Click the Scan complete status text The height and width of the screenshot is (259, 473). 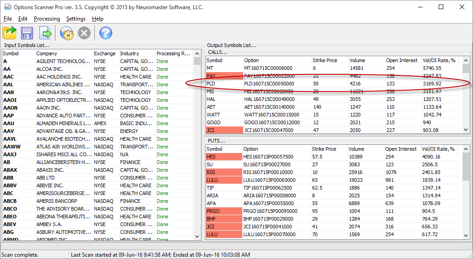click(20, 255)
